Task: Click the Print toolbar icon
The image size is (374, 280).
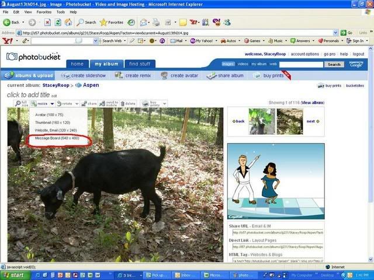Action: tap(156, 22)
